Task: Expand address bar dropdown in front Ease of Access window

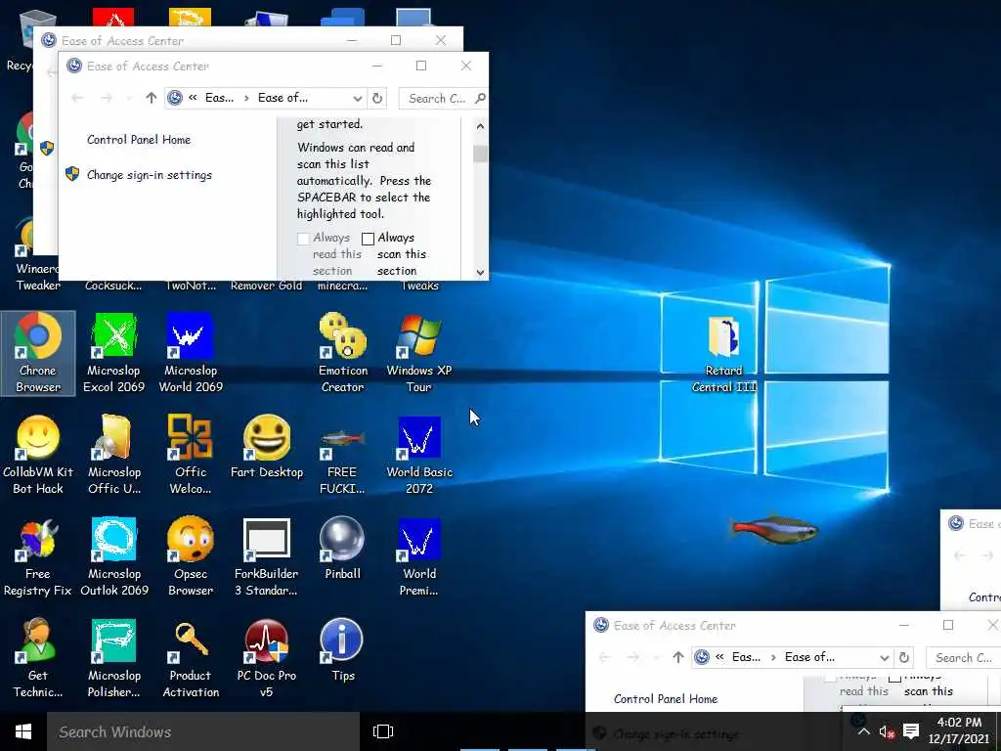Action: tap(358, 99)
